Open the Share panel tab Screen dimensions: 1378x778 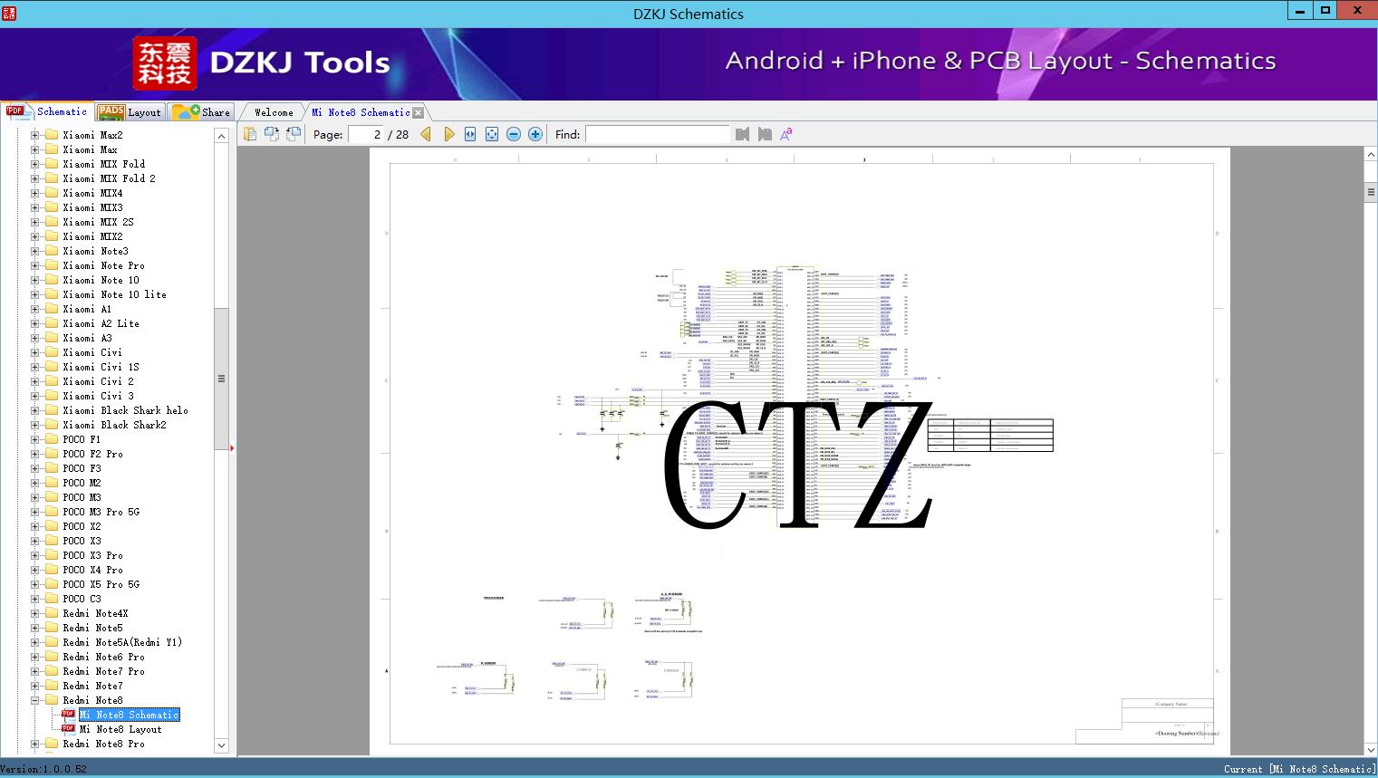201,112
